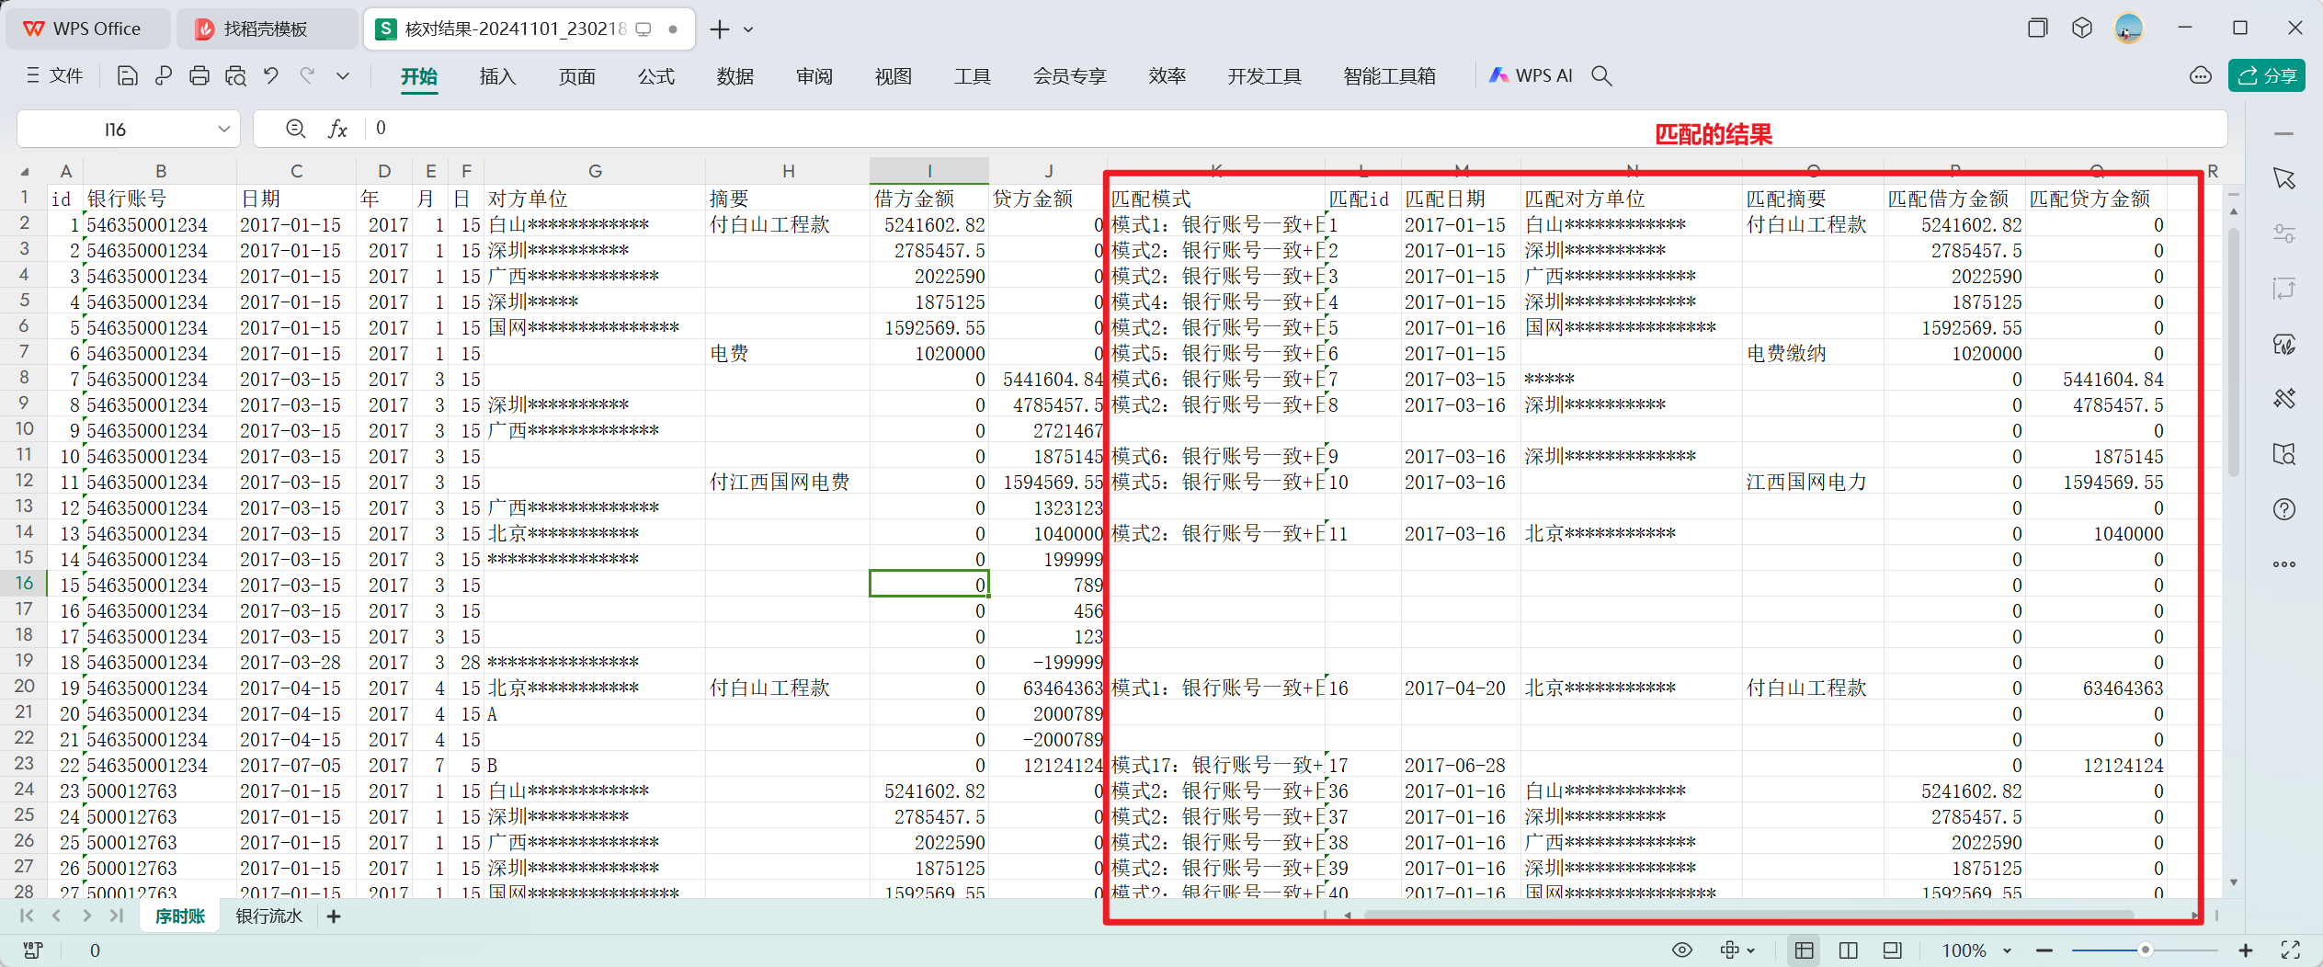Open the help icon in right sidebar
Image resolution: width=2323 pixels, height=967 pixels.
click(x=2284, y=510)
